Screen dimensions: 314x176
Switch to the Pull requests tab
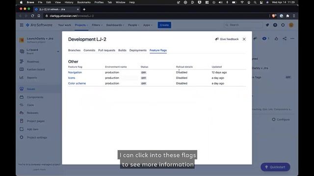(x=107, y=50)
